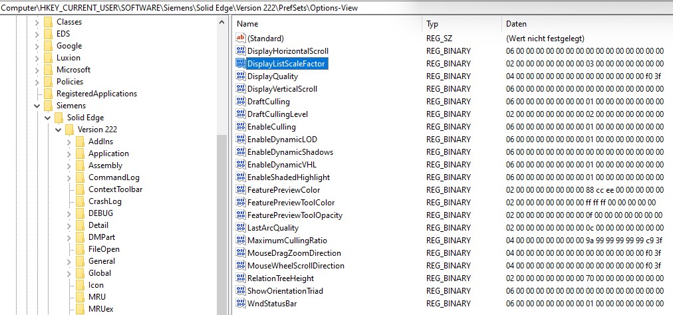Click the Solid Edge folder icon

click(x=59, y=118)
